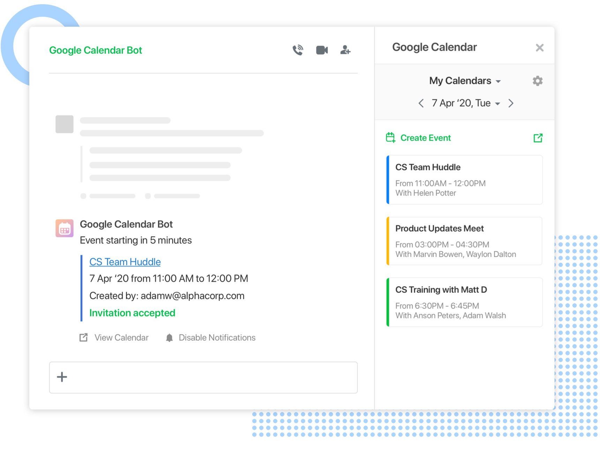This screenshot has width=600, height=453.
Task: Open the CS Training with Matt D card
Action: coord(465,302)
